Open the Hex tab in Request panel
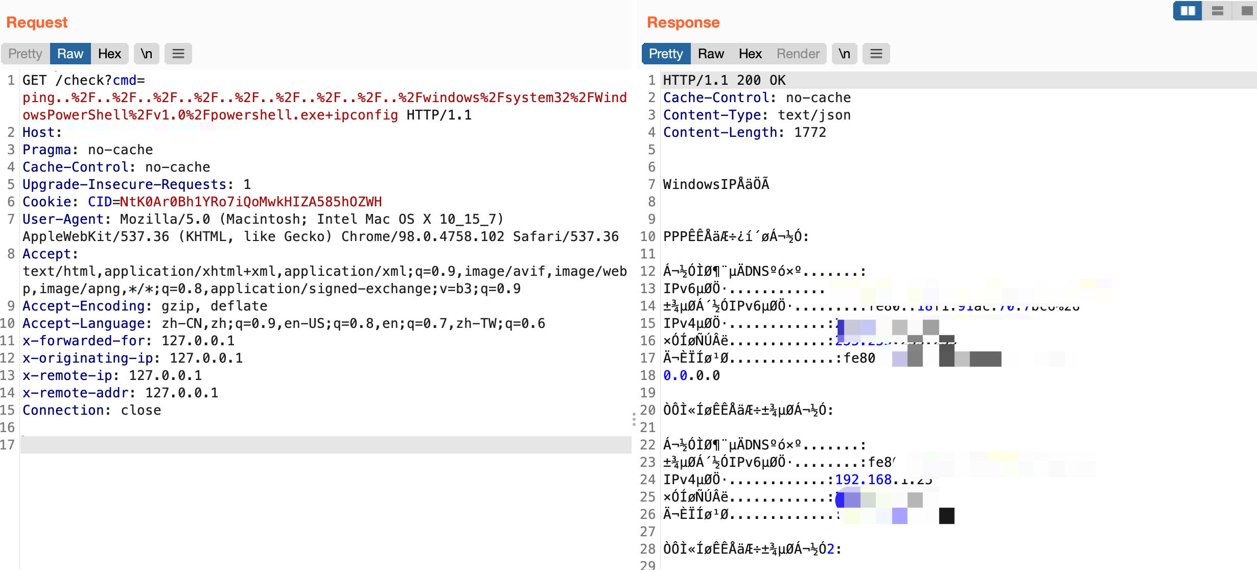 [x=109, y=54]
